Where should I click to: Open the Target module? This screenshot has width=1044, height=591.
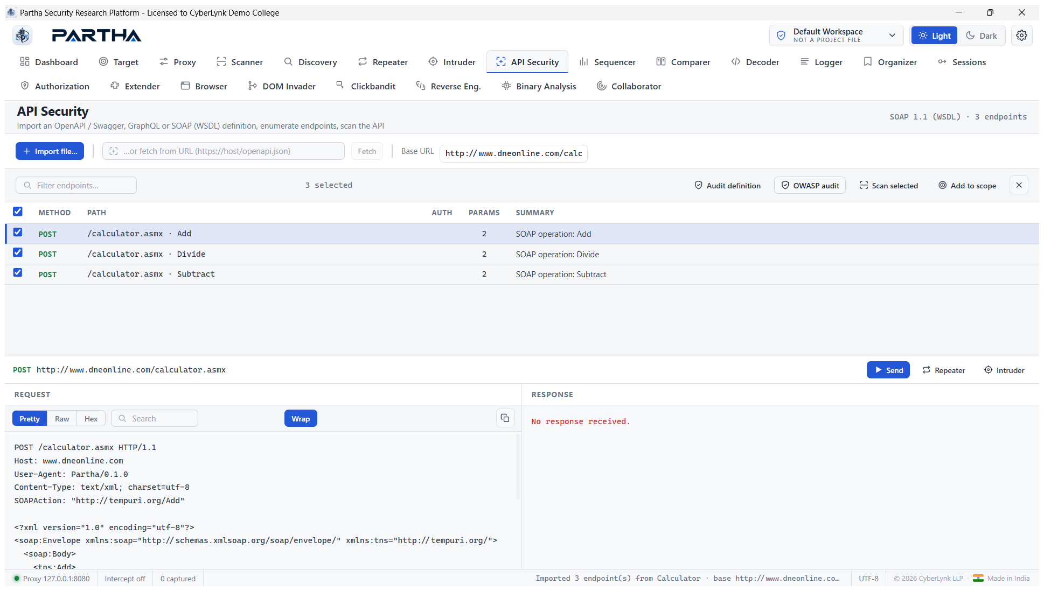(x=119, y=62)
